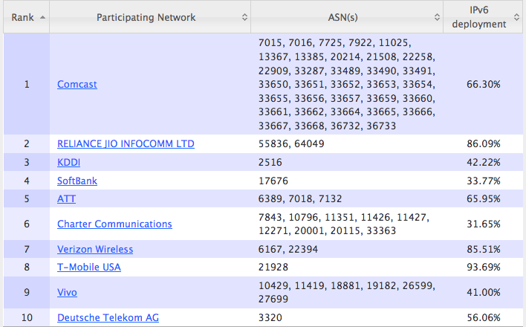Select the ASN cell showing 2516
This screenshot has width=526, height=327.
coord(270,162)
